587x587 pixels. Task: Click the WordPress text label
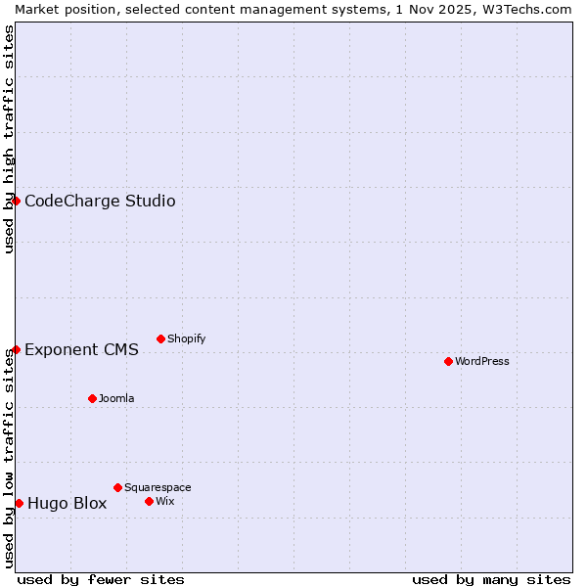tap(482, 361)
